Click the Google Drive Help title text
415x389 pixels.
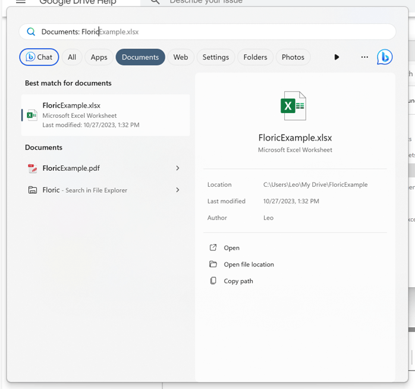pos(78,2)
